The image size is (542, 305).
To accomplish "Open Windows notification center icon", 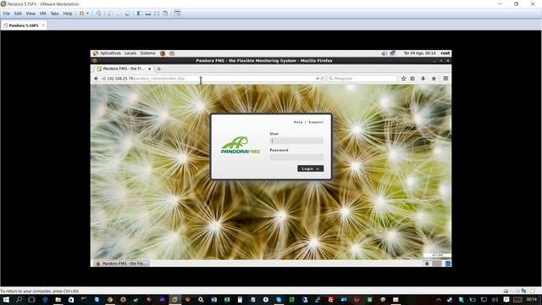I will point(506,299).
